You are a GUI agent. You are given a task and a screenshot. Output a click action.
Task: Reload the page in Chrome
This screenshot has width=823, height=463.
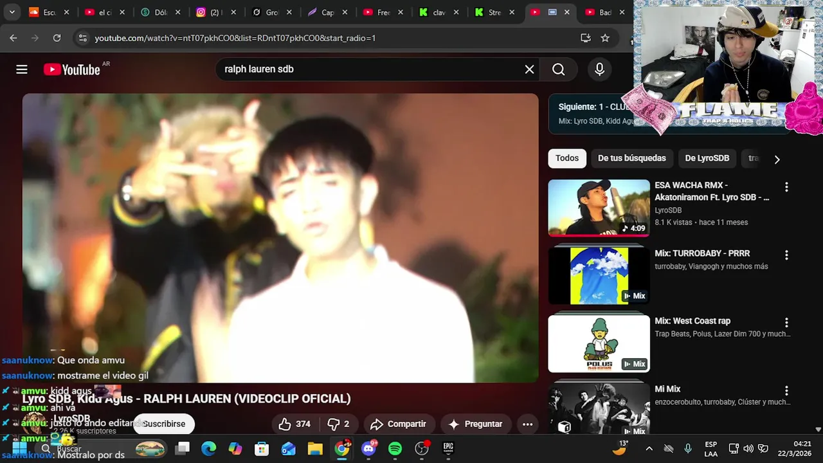click(57, 38)
